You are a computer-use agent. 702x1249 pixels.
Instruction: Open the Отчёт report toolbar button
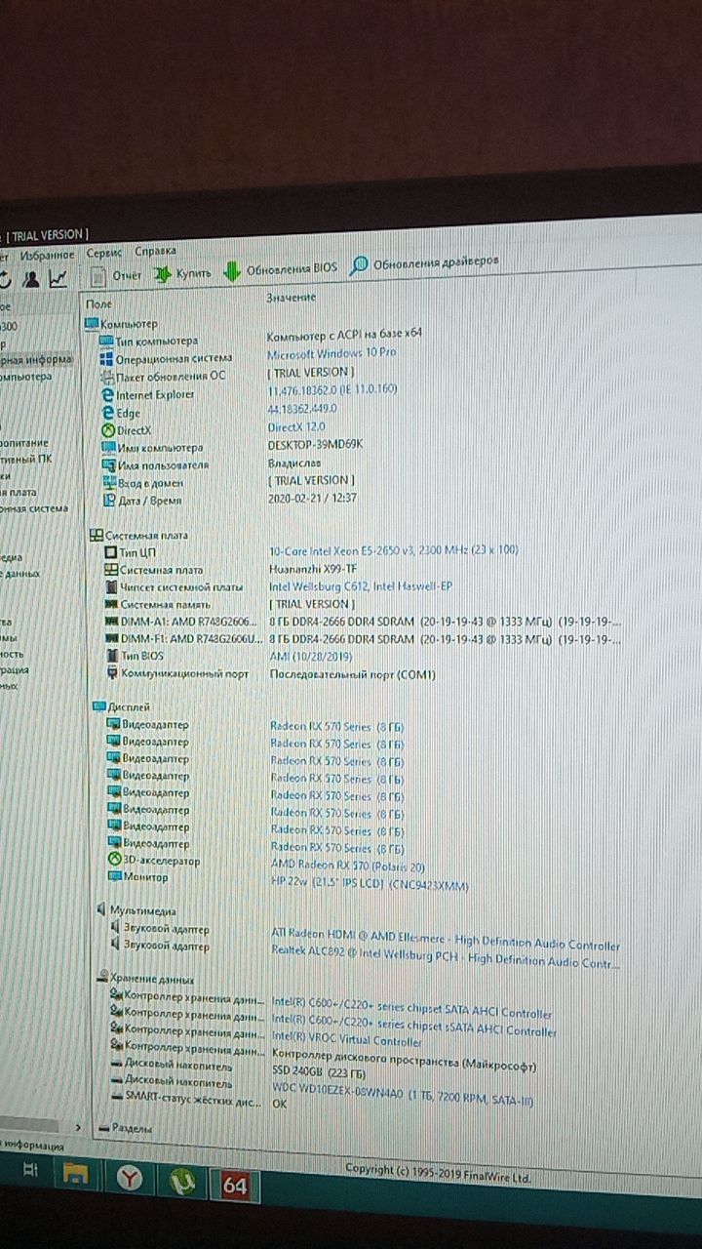coord(116,276)
